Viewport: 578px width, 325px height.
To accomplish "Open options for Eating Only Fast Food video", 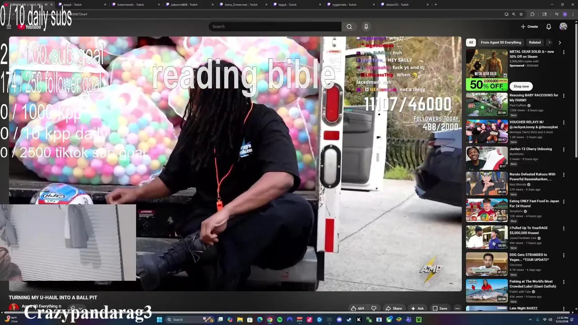I will click(x=564, y=202).
